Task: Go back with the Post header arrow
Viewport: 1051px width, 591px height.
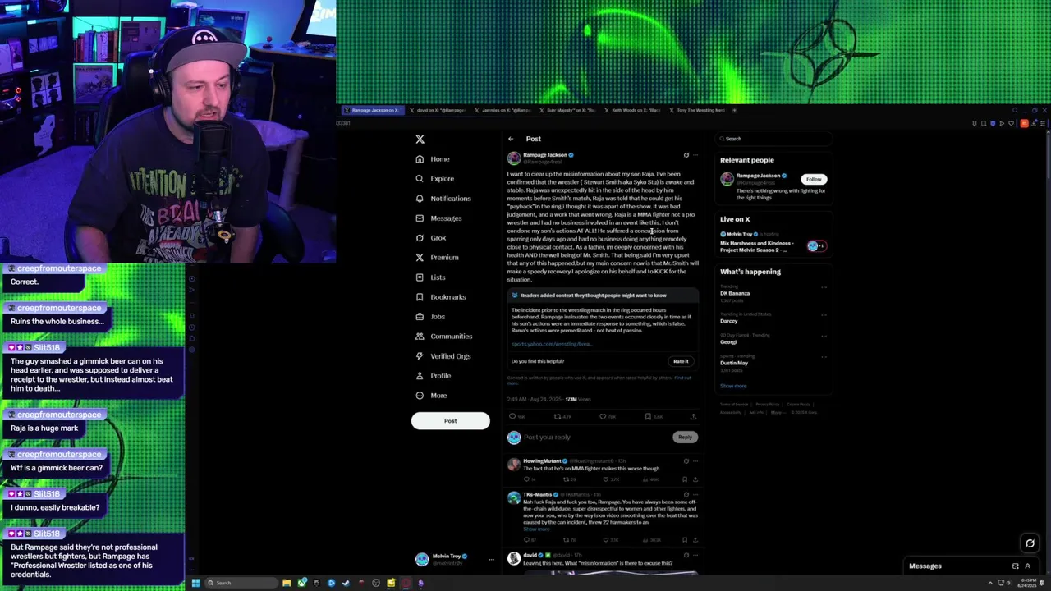Action: point(511,139)
